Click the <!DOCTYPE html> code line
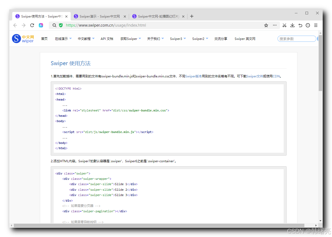 tap(69, 89)
